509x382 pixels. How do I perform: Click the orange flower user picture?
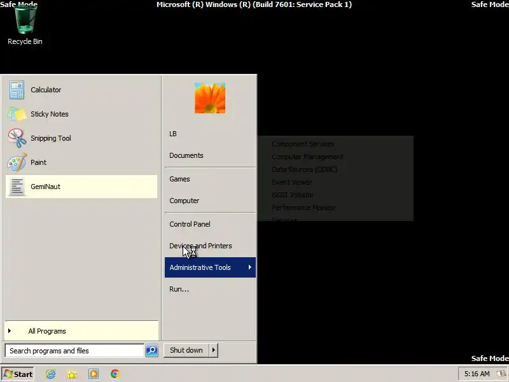coord(210,98)
